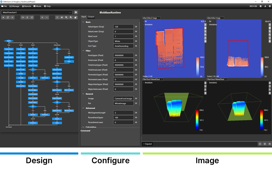The image size is (272, 172).
Task: Click settings gear in IsRectInRect2 image viewer
Action: [205, 41]
